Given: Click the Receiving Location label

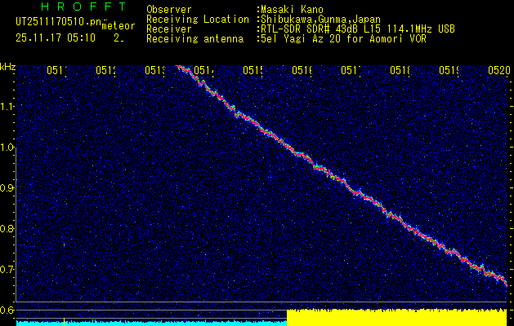Looking at the screenshot, I should click(x=198, y=20).
